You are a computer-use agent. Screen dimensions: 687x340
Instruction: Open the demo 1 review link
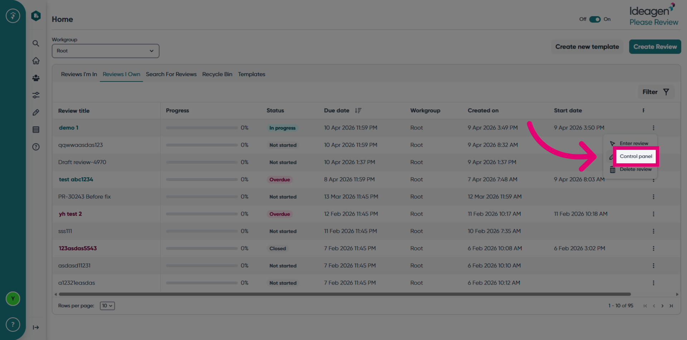(69, 128)
